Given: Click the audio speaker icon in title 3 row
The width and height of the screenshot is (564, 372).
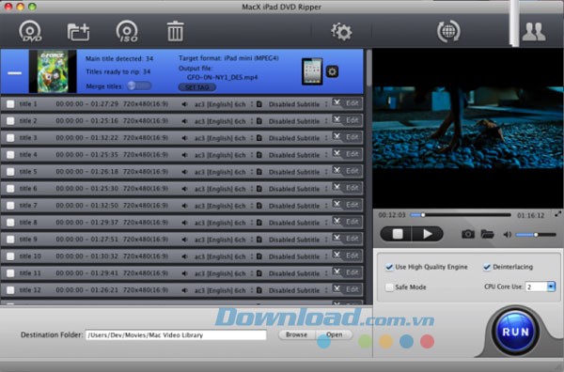Looking at the screenshot, I should click(x=184, y=138).
